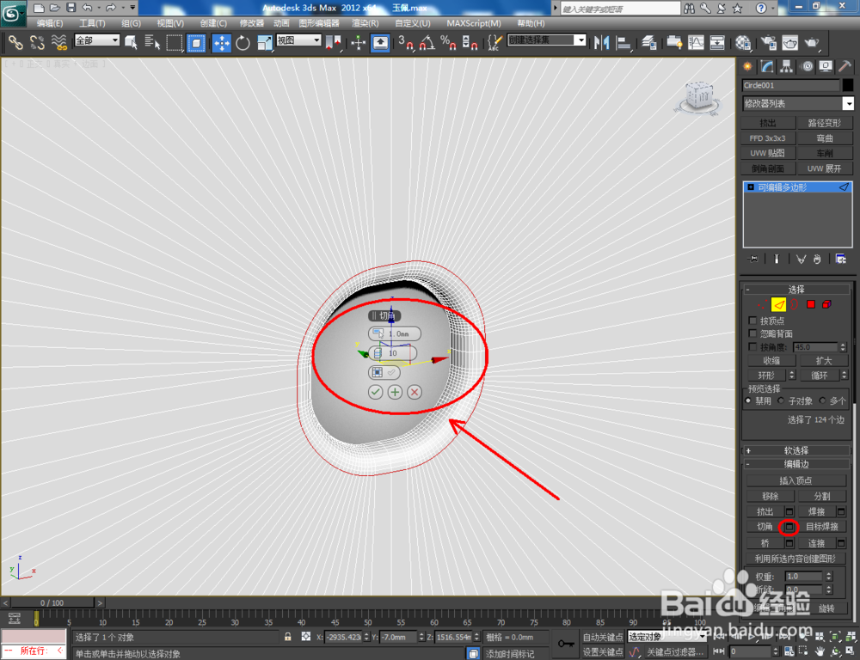The image size is (860, 660).
Task: Select Vertex sub-object level icon
Action: coord(762,304)
